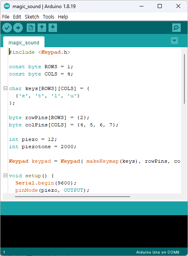Select the magic_sound tab
This screenshot has height=256, width=188.
click(24, 42)
